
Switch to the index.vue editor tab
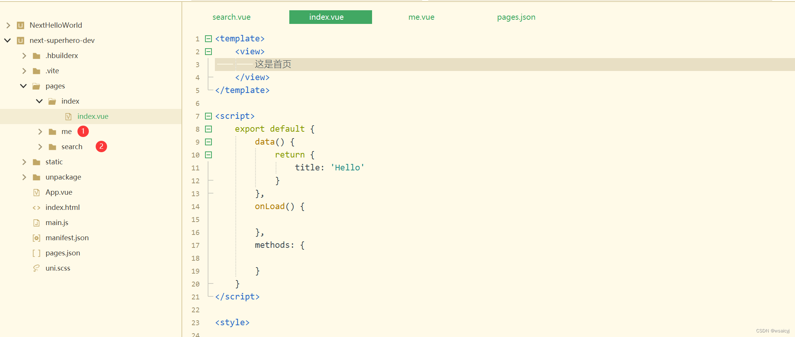330,17
